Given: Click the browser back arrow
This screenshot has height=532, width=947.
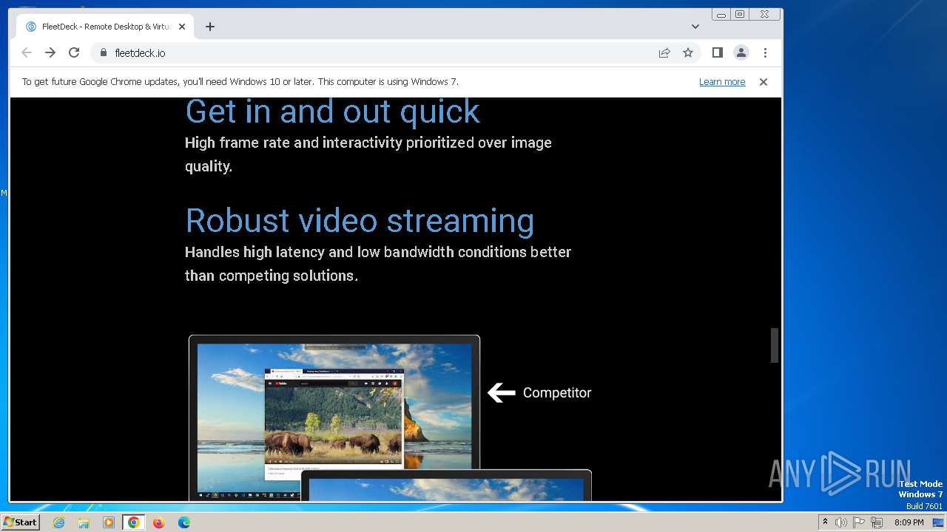Looking at the screenshot, I should [27, 52].
